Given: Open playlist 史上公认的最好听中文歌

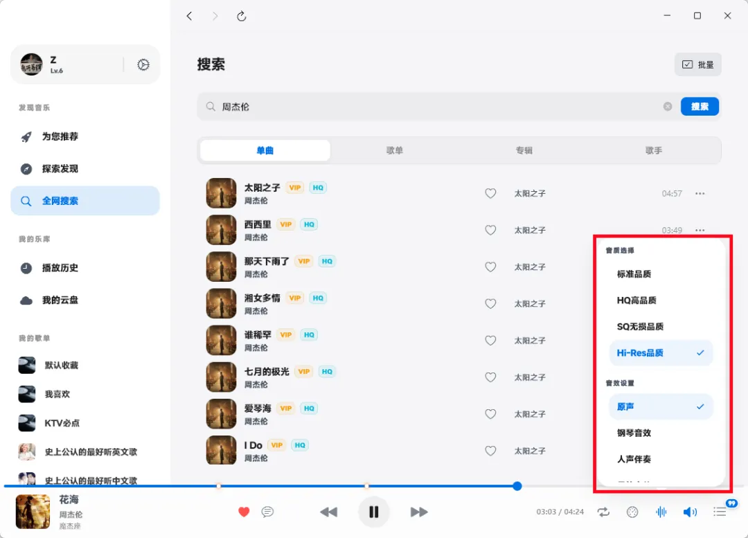Looking at the screenshot, I should pyautogui.click(x=85, y=478).
